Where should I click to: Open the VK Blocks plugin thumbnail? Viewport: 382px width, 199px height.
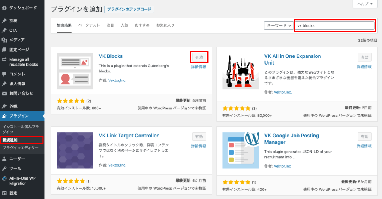(75, 71)
